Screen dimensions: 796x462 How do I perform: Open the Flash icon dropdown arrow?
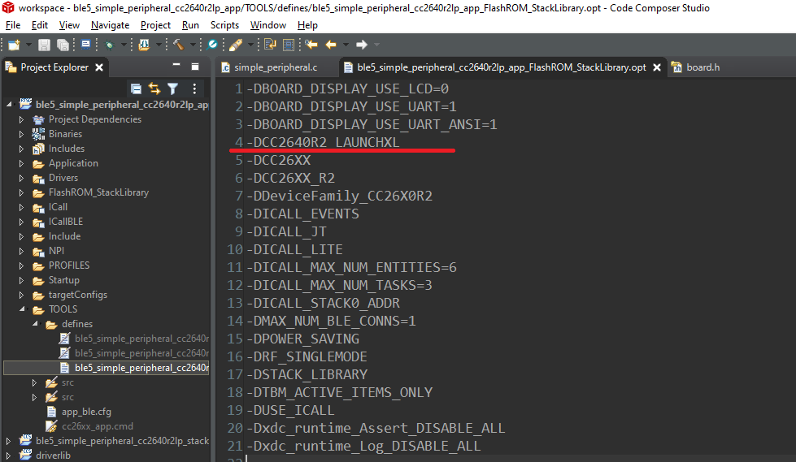(x=159, y=45)
